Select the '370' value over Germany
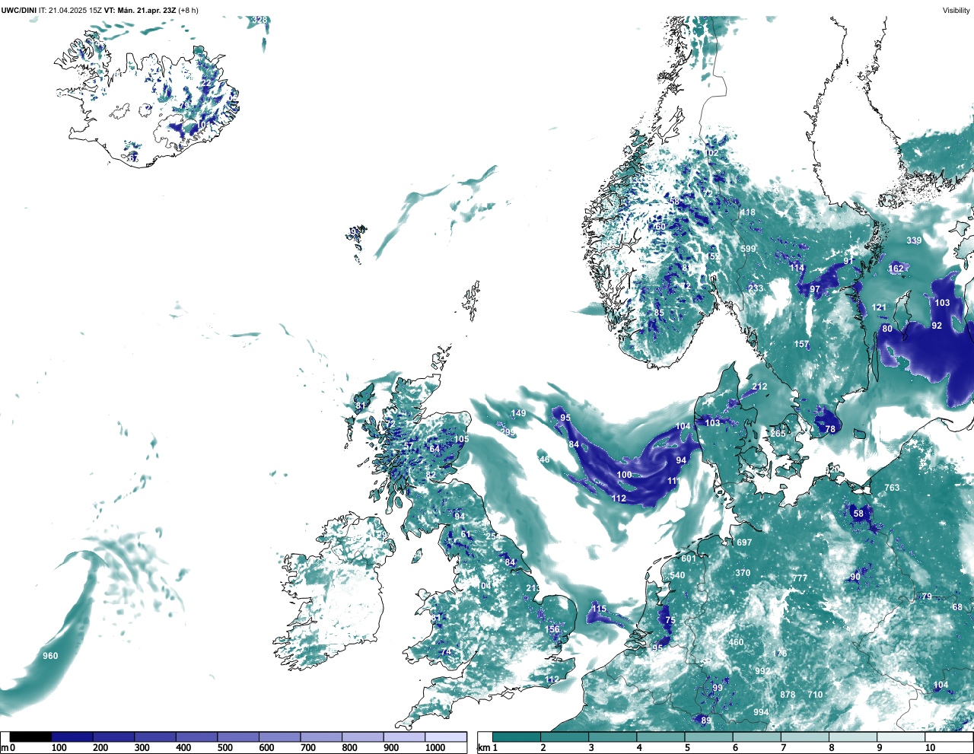Image resolution: width=974 pixels, height=754 pixels. coord(743,573)
